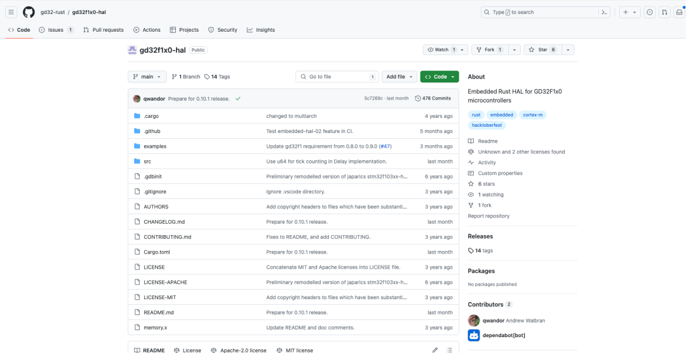
Task: Click the star icon beside 6 stars
Action: click(471, 184)
